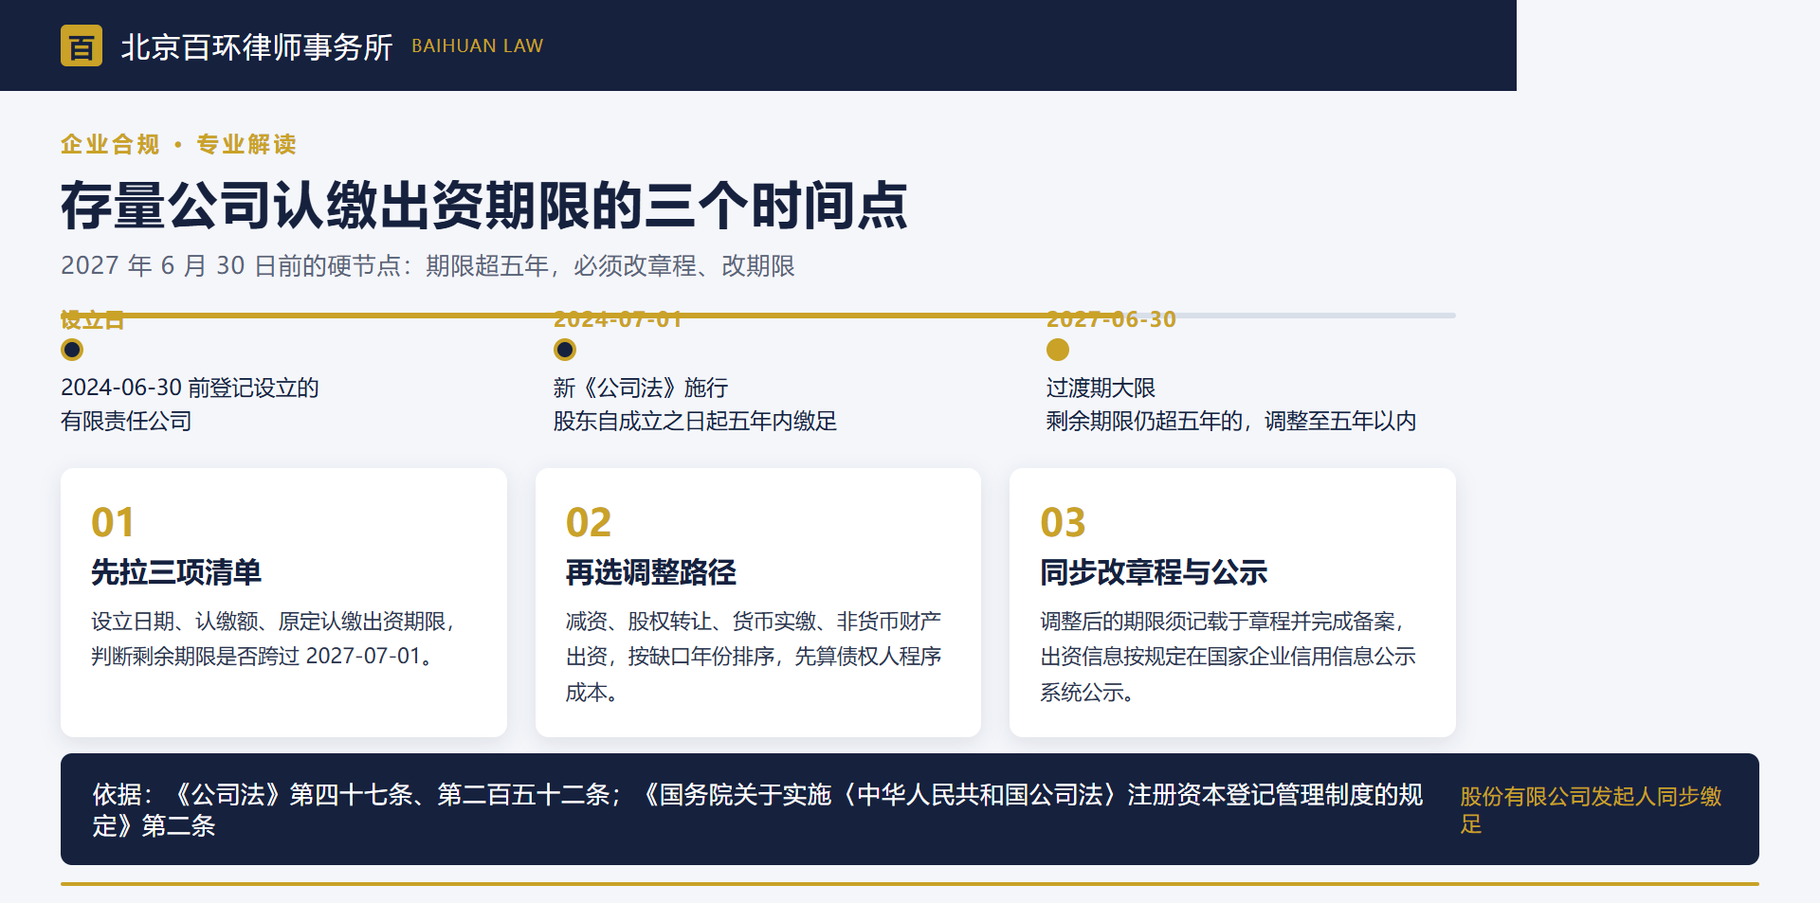1820x903 pixels.
Task: Click the gold number 02 on the second card
Action: tap(589, 522)
